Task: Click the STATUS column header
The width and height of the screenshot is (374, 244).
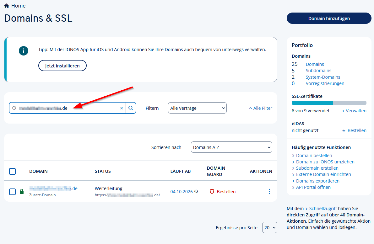Action: pyautogui.click(x=103, y=171)
